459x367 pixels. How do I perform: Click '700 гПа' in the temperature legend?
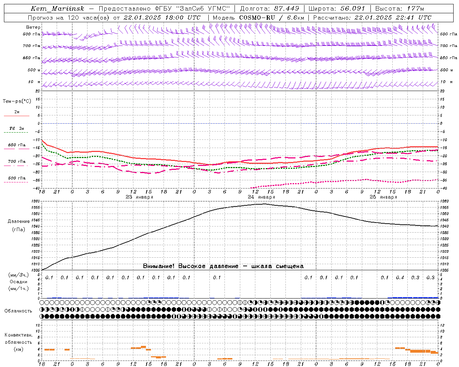(17, 162)
